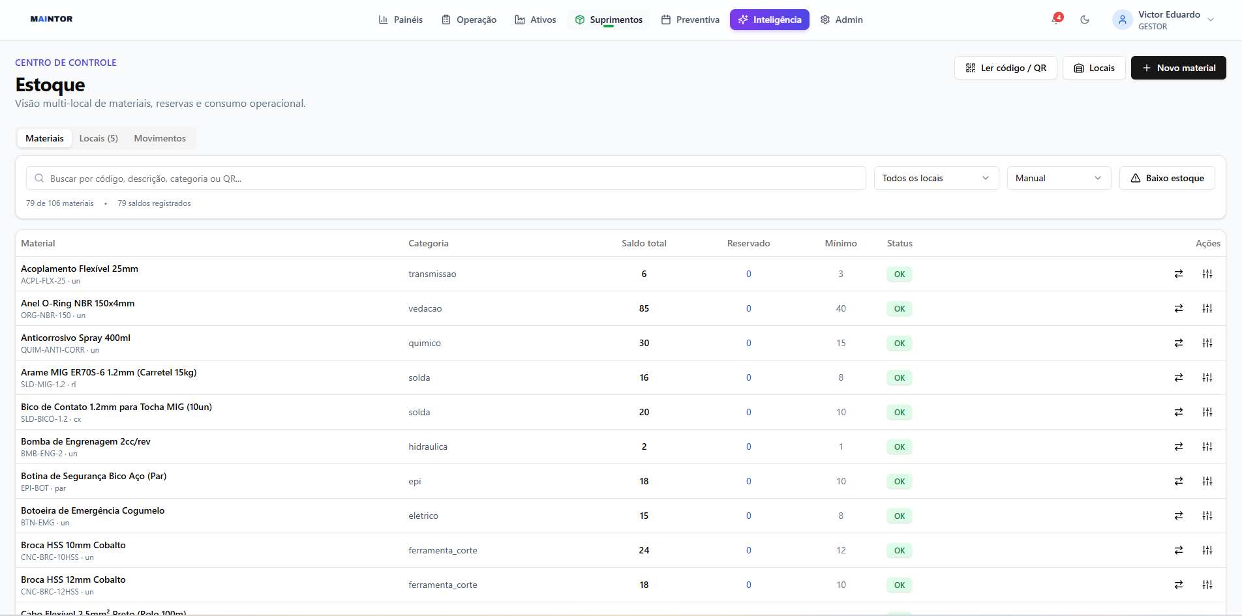Image resolution: width=1242 pixels, height=616 pixels.
Task: Click the reserved value for Broca HSS 12mm
Action: (x=748, y=585)
